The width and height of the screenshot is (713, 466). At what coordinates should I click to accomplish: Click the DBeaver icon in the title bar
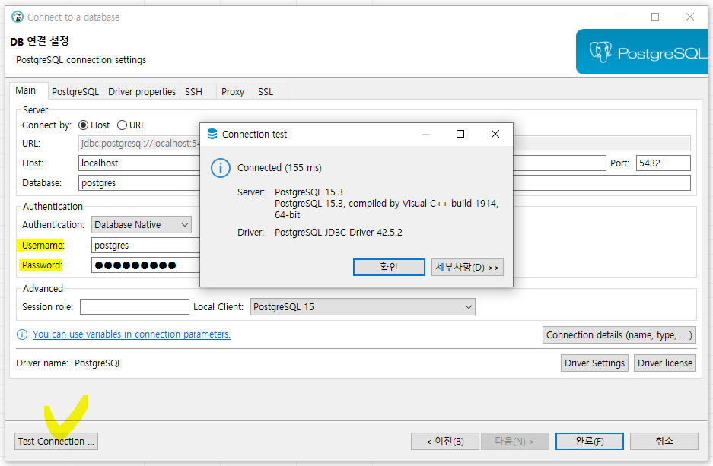(18, 17)
